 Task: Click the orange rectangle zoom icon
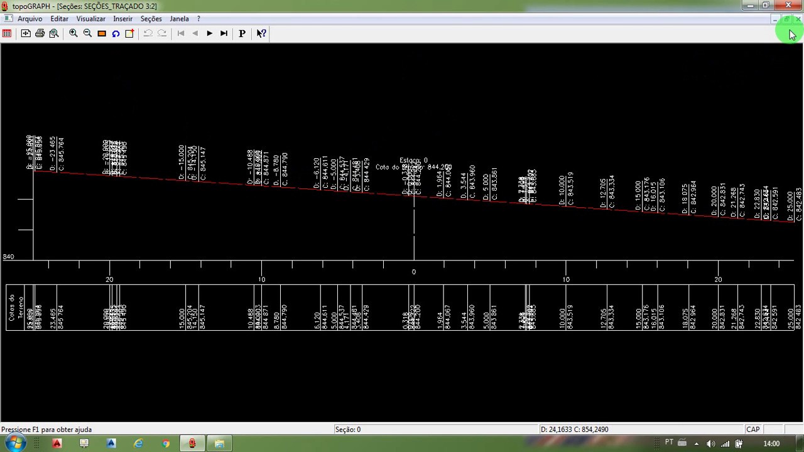click(102, 33)
